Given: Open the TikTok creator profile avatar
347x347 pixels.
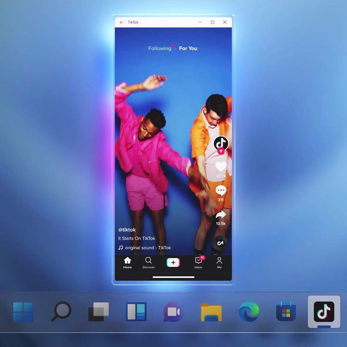Looking at the screenshot, I should coord(221,143).
